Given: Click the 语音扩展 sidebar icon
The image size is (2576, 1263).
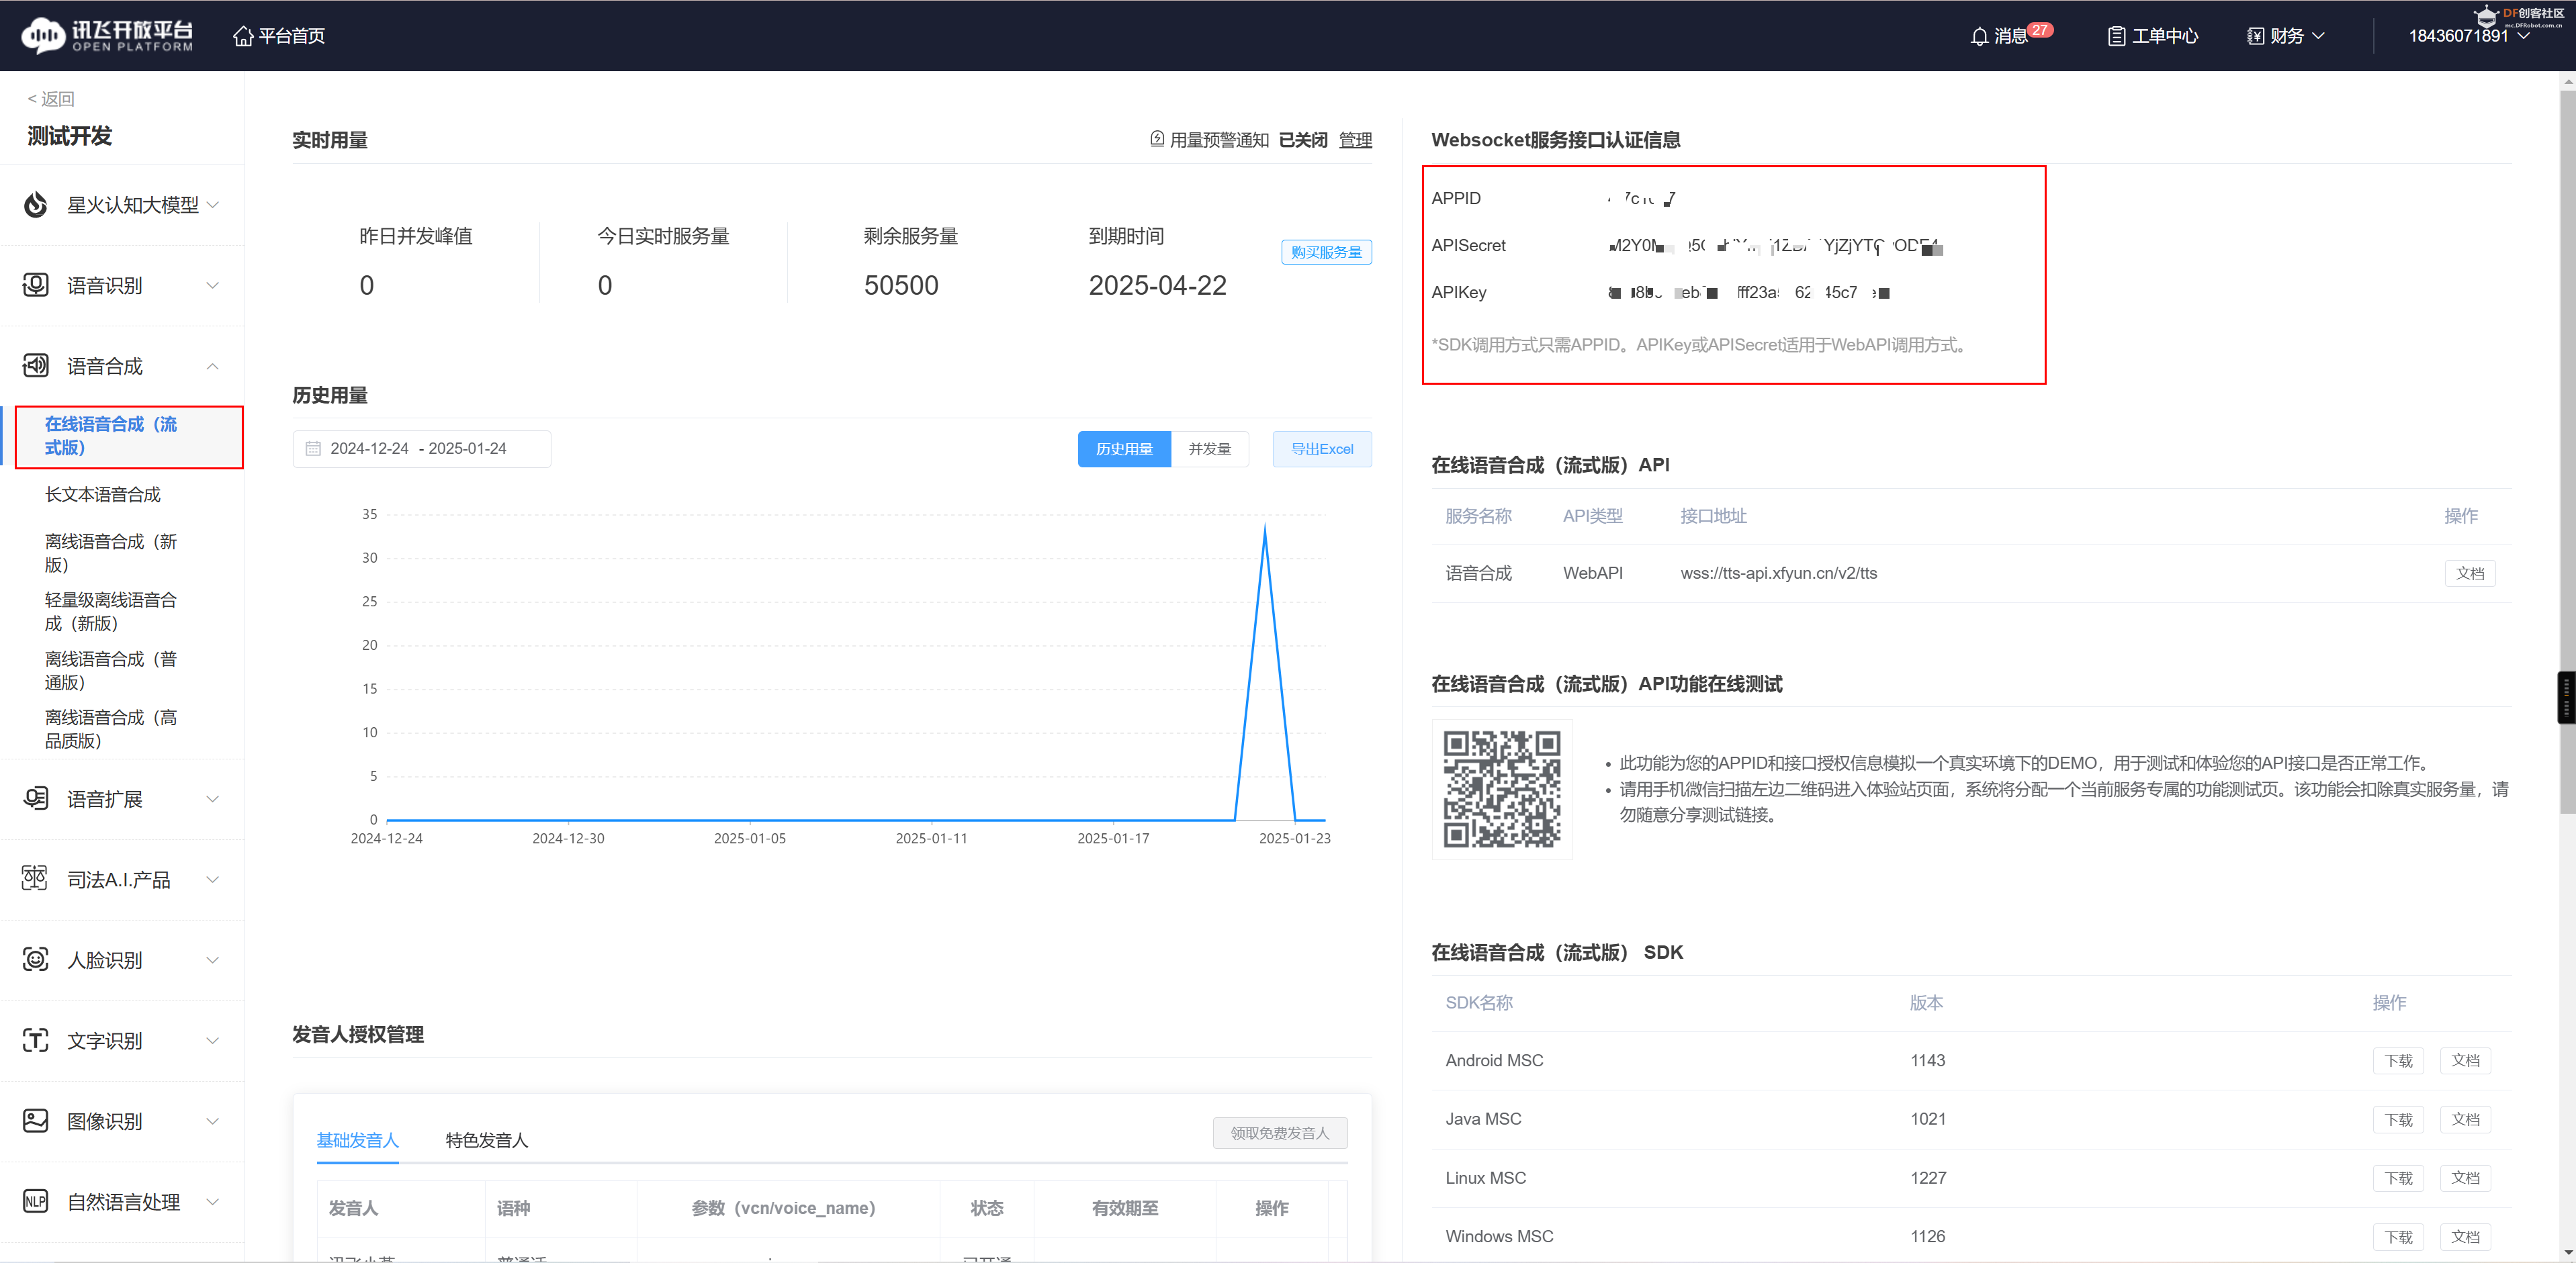Looking at the screenshot, I should click(36, 798).
